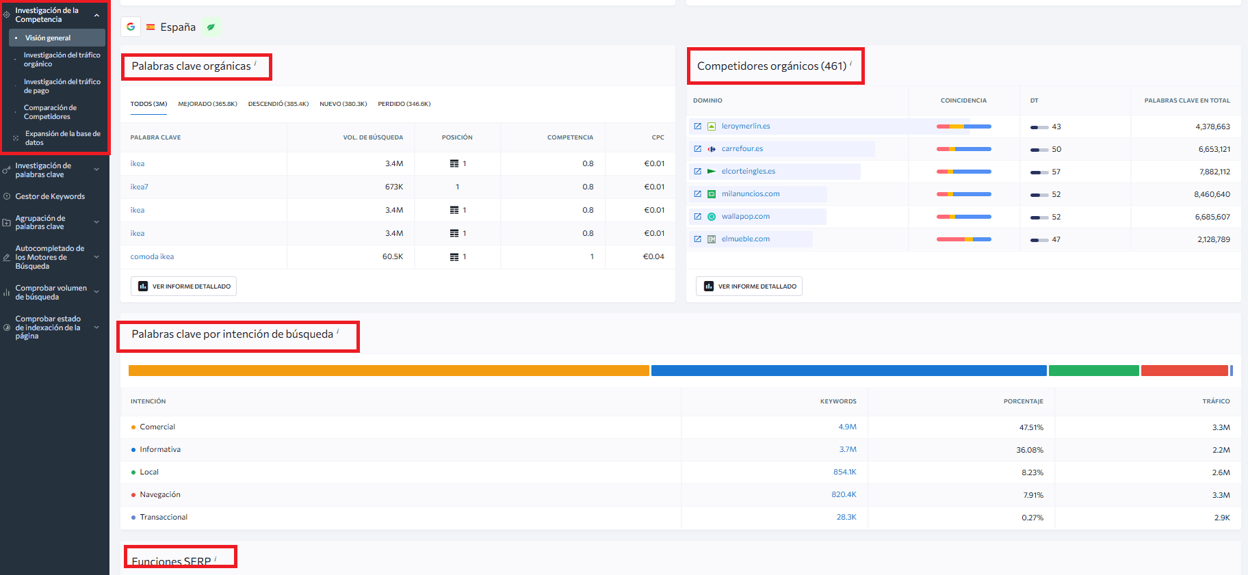Click the carrefour.es favicon
The image size is (1248, 575).
click(712, 149)
